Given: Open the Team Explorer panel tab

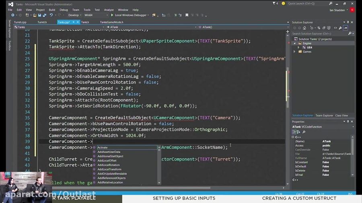Looking at the screenshot, I should point(324,116).
